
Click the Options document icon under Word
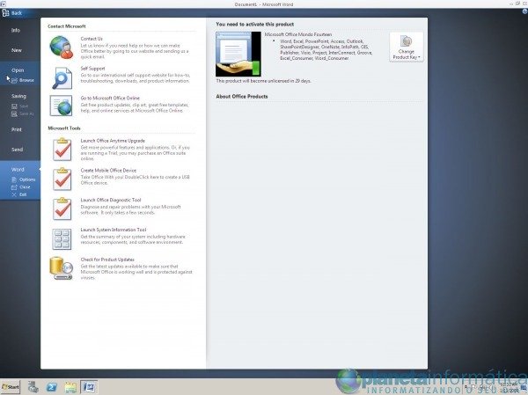pos(14,179)
